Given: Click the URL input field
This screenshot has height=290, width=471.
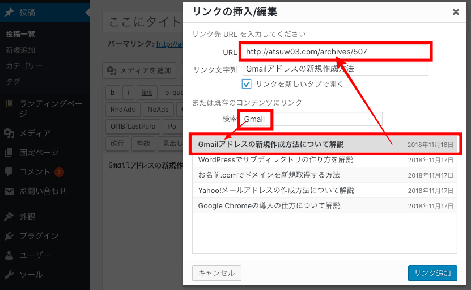Looking at the screenshot, I should 335,52.
